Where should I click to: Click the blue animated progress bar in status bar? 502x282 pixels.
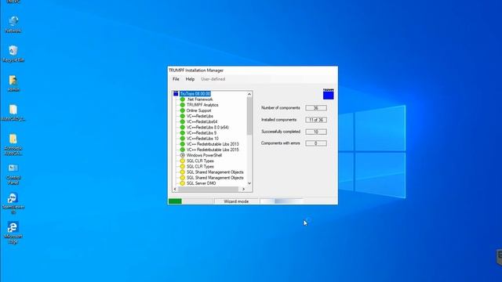tap(282, 201)
